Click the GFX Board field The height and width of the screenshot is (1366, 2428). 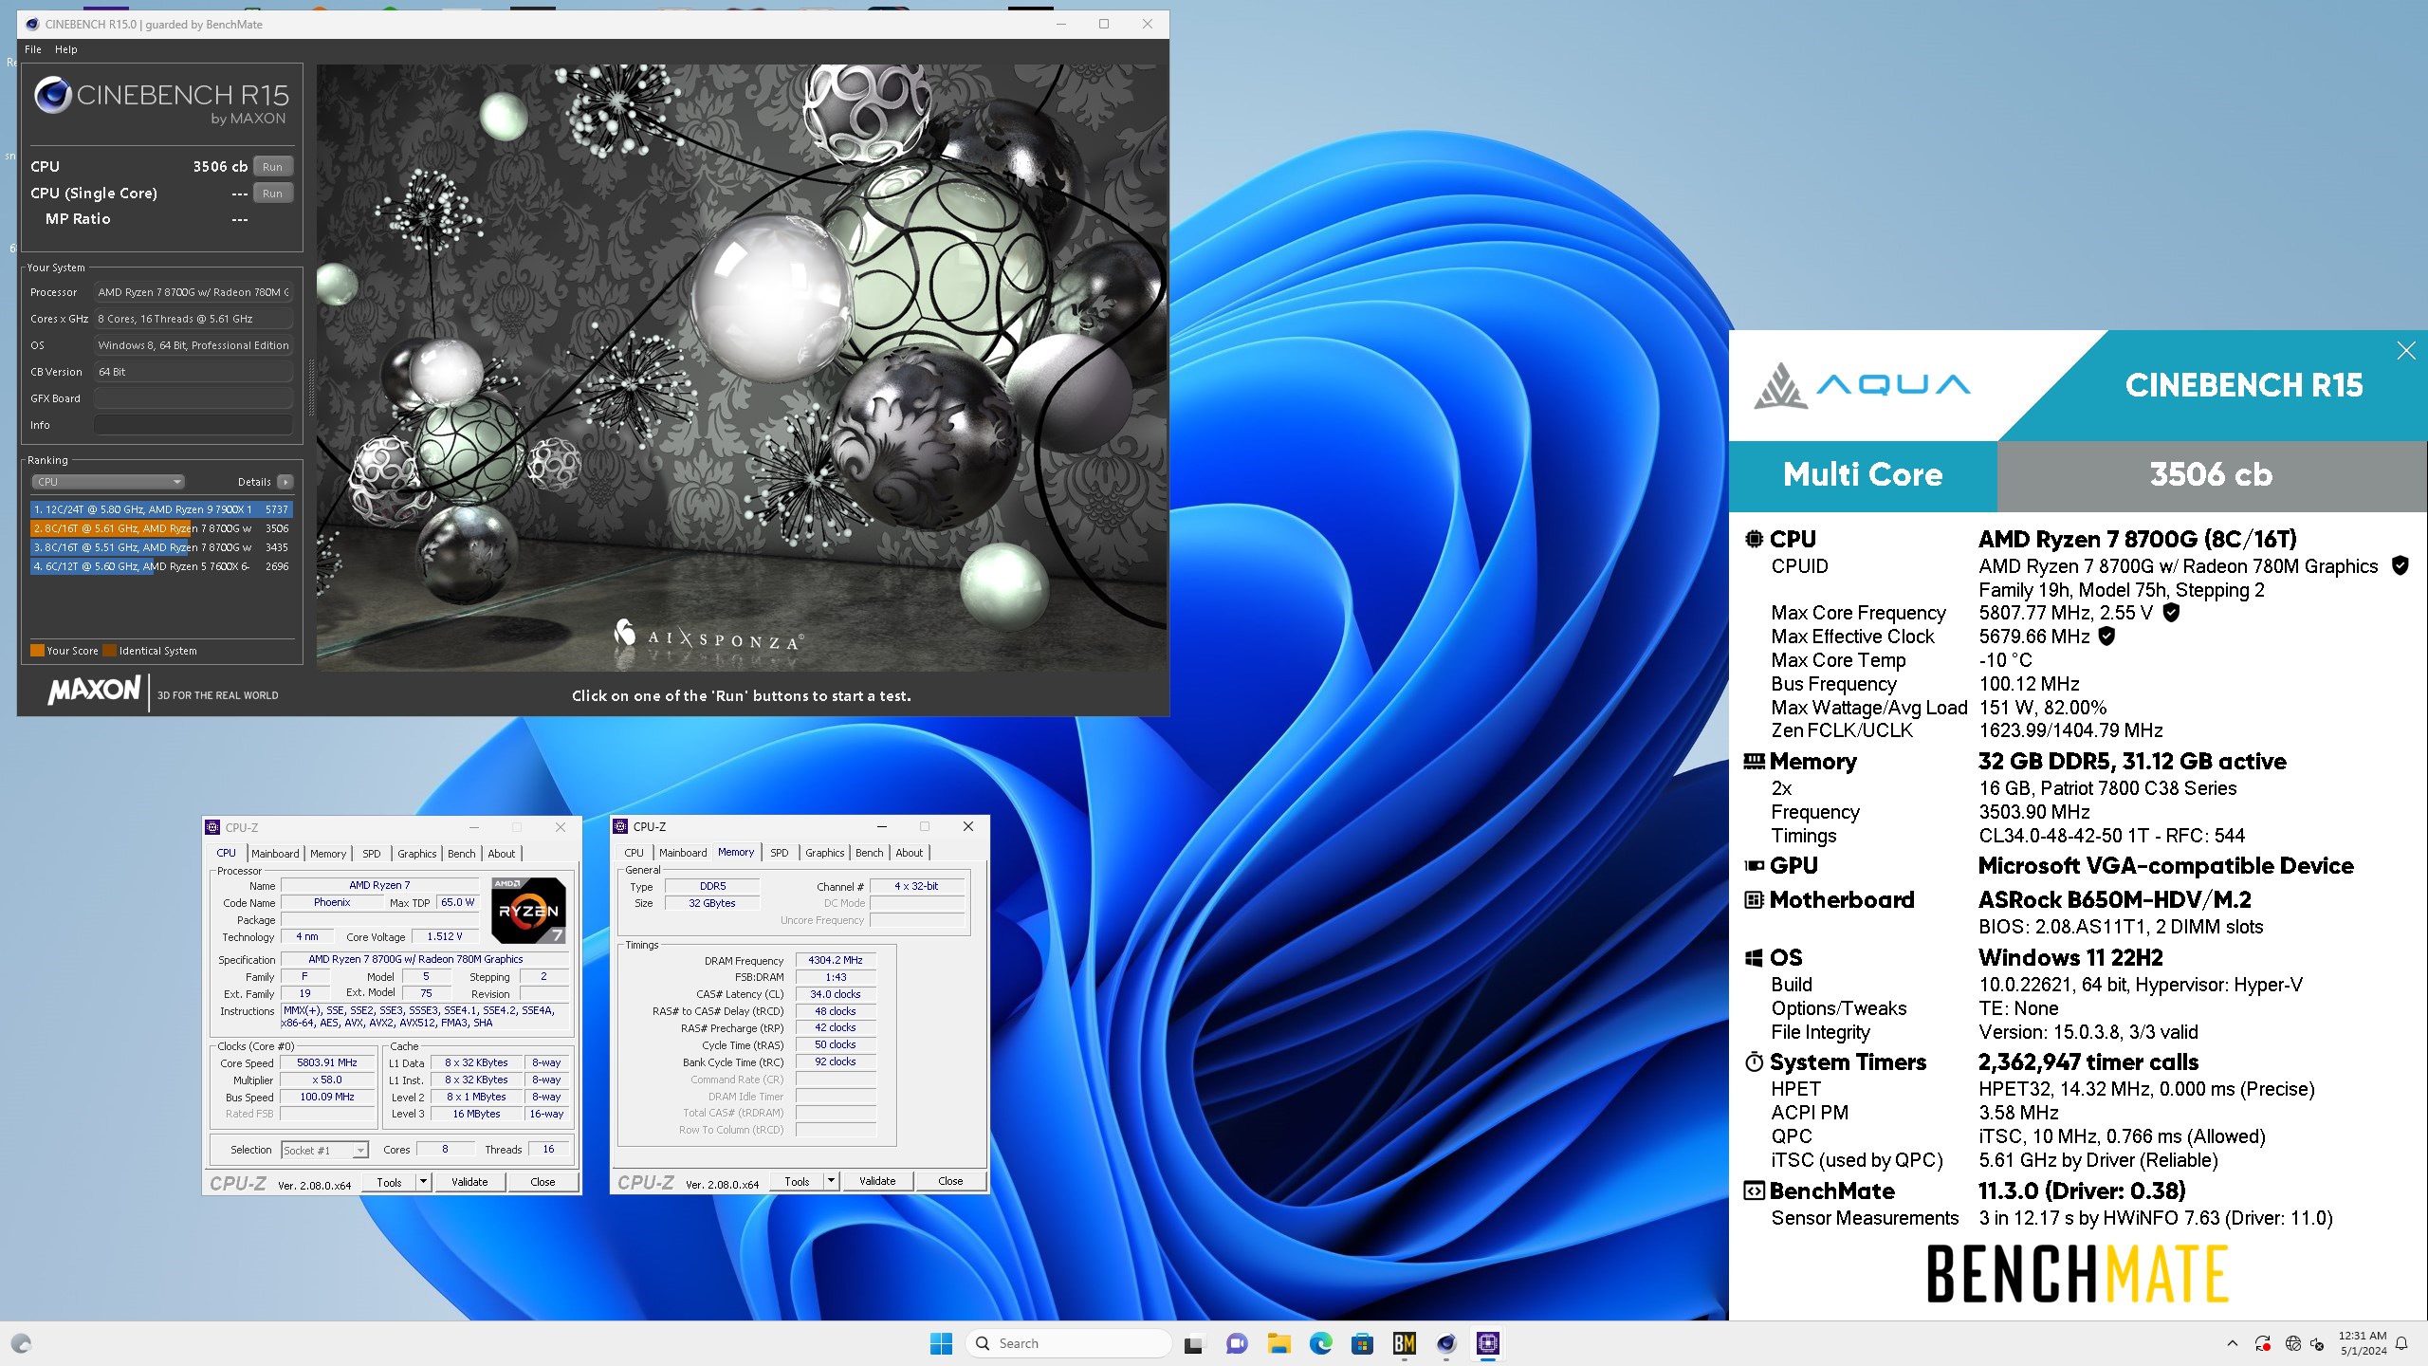click(x=193, y=398)
